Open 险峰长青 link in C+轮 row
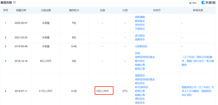The image size is (218, 105). coord(140,95)
